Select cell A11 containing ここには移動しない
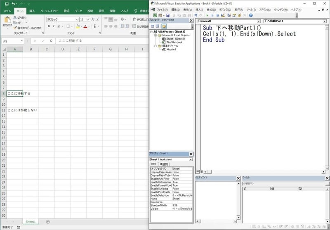The height and width of the screenshot is (230, 330). 15,110
